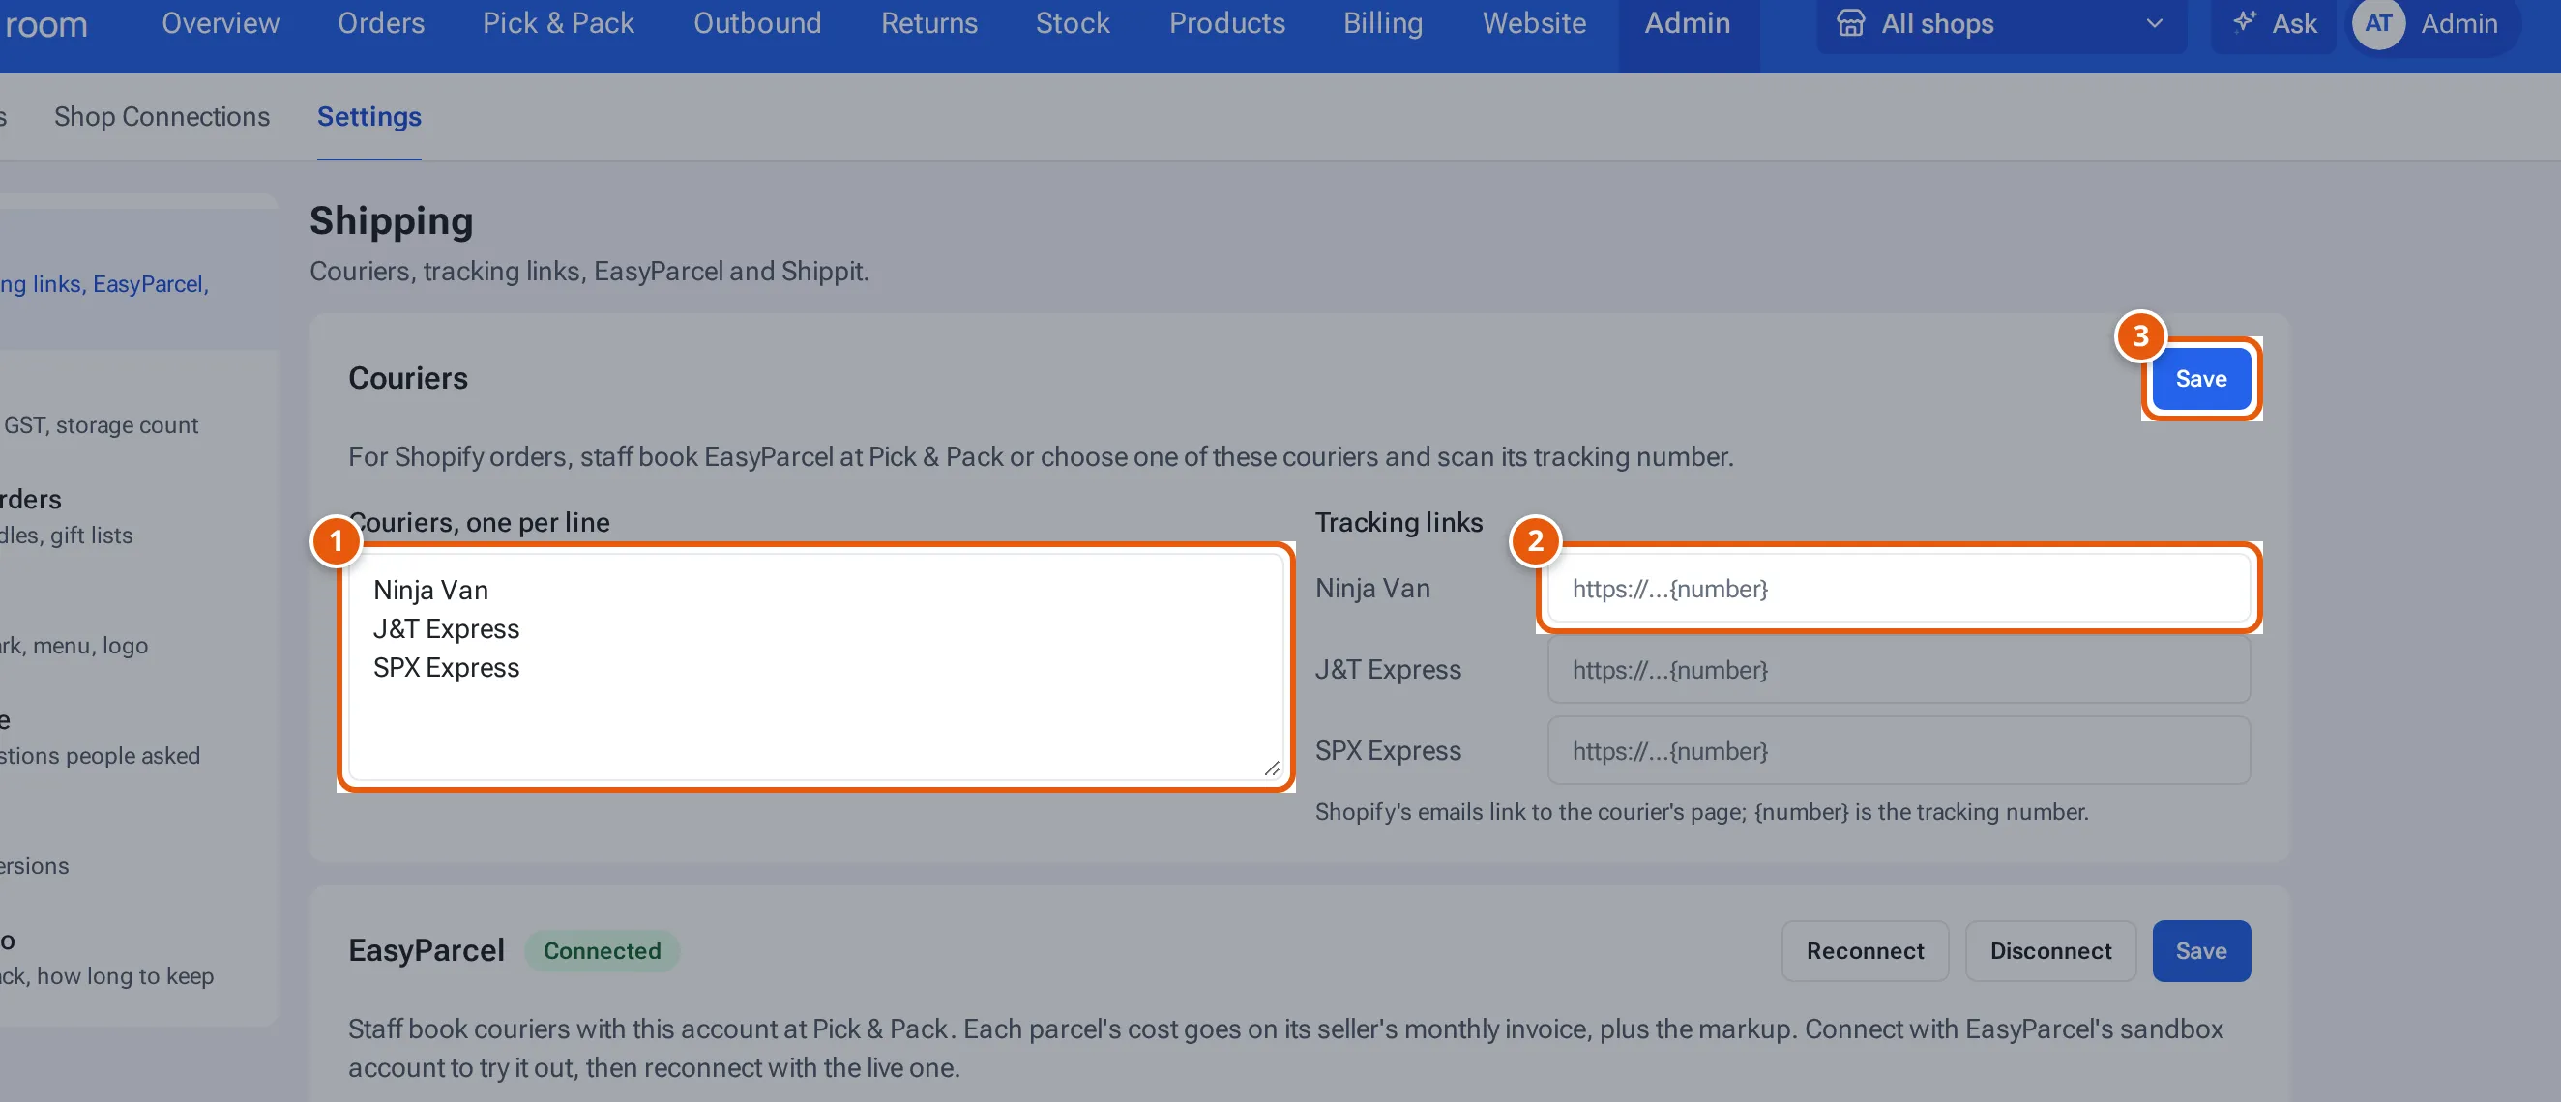Click the shop storefront icon in shop selector
This screenshot has width=2561, height=1102.
tap(1850, 23)
